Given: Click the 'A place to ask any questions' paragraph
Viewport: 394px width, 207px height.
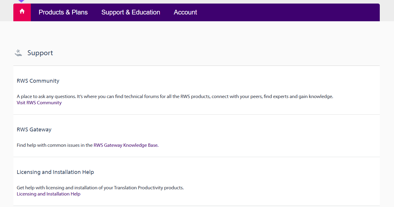Looking at the screenshot, I should 175,97.
